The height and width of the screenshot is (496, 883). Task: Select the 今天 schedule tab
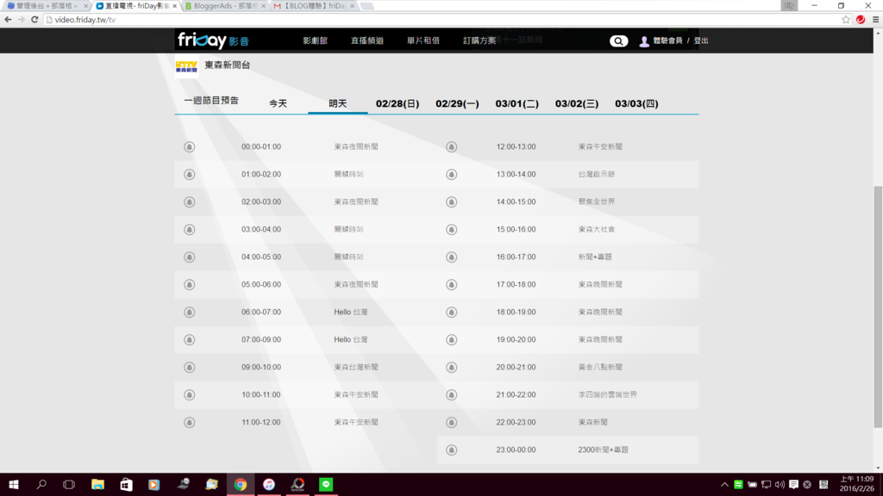279,103
